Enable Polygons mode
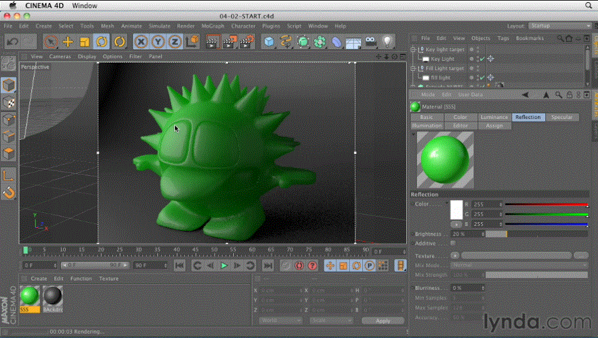The image size is (598, 338). click(x=8, y=154)
